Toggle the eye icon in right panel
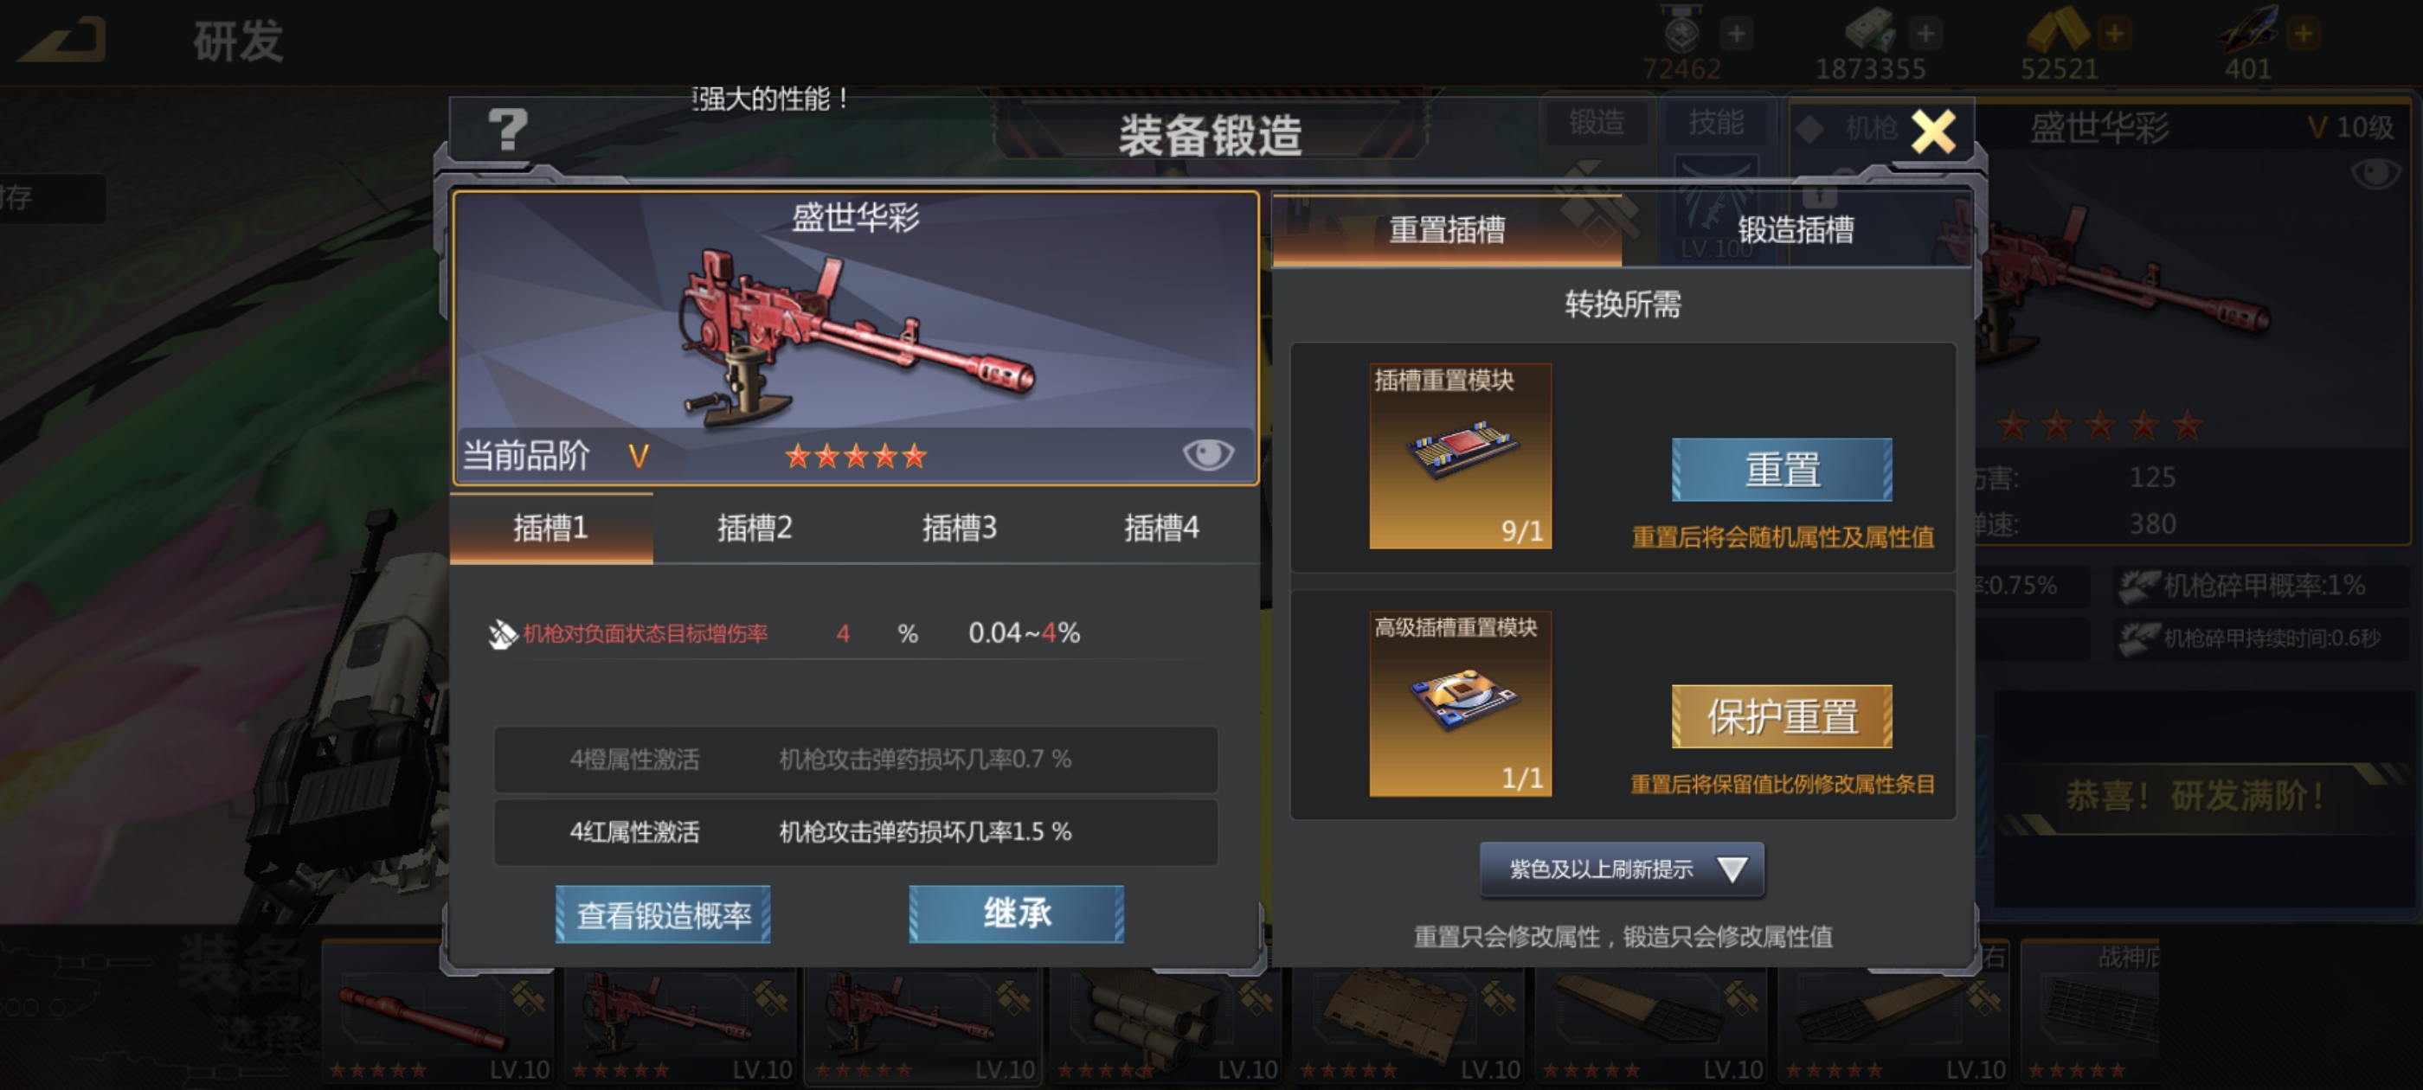 [2375, 173]
